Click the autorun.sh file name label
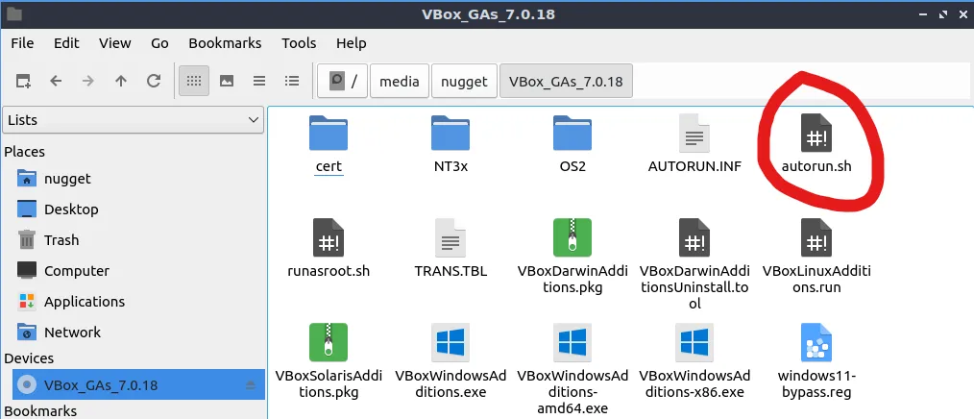Screen dimensions: 974x419 816,166
